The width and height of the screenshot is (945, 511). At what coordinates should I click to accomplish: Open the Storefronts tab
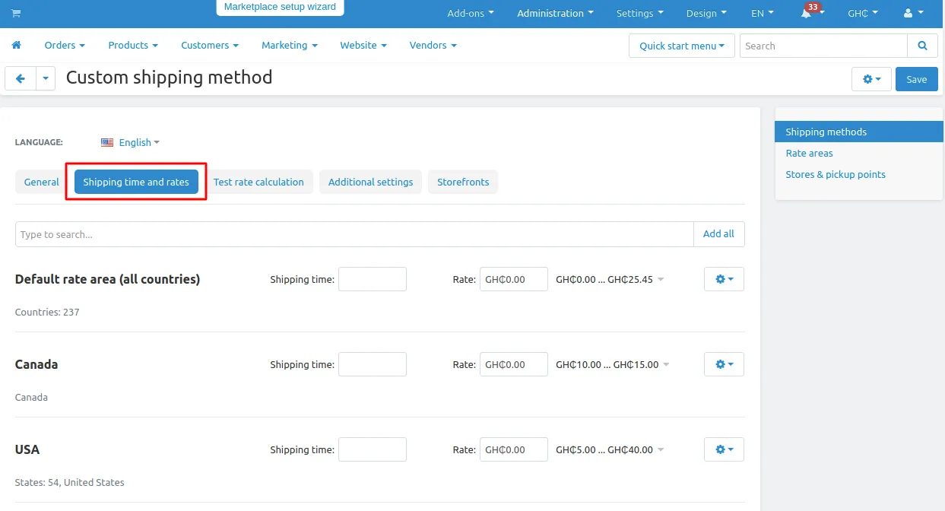pos(463,182)
